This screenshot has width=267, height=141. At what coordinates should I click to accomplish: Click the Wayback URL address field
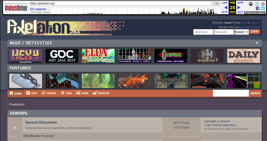121,3
